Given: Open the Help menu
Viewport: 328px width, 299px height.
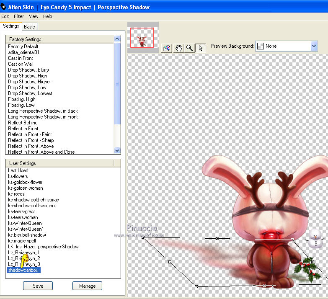Looking at the screenshot, I should [47, 16].
